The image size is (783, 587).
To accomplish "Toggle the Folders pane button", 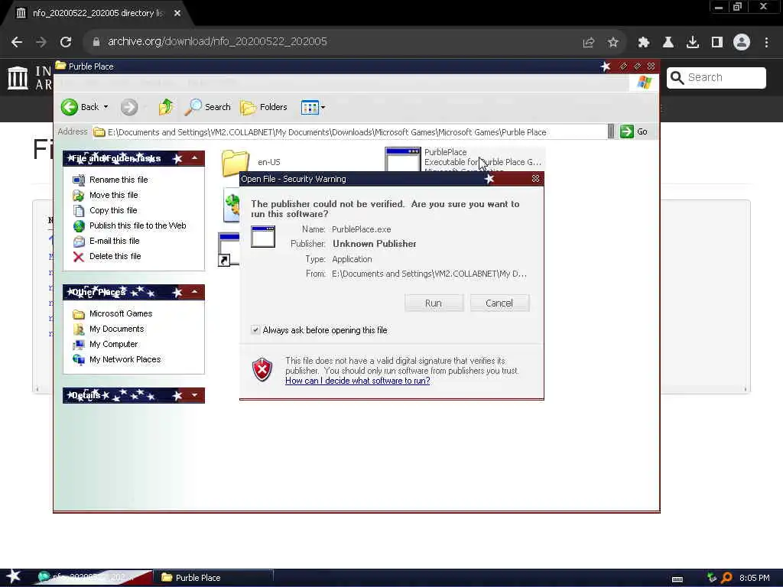I will point(264,107).
